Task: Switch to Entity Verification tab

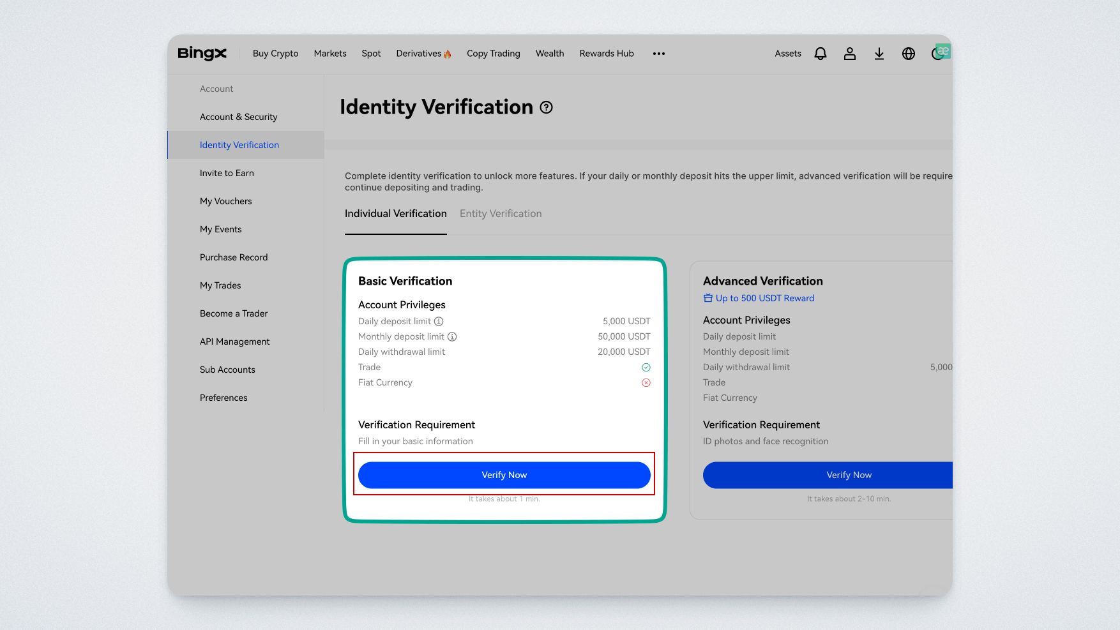Action: pos(501,214)
